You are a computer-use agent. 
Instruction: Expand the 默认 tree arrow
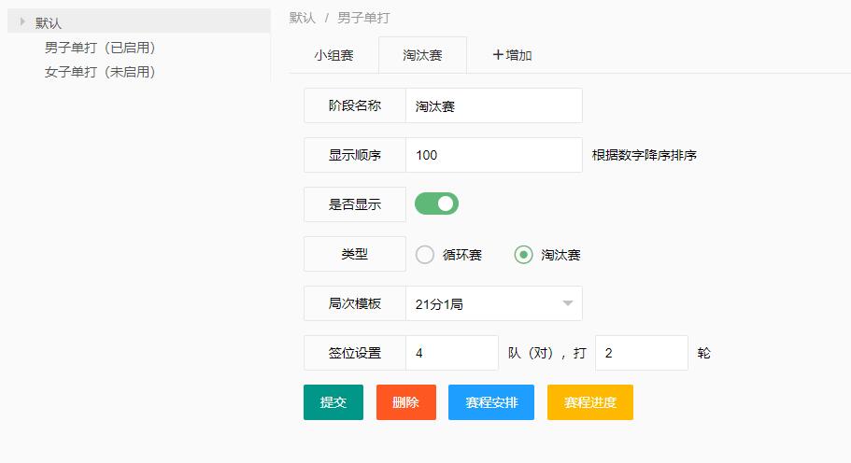[22, 21]
